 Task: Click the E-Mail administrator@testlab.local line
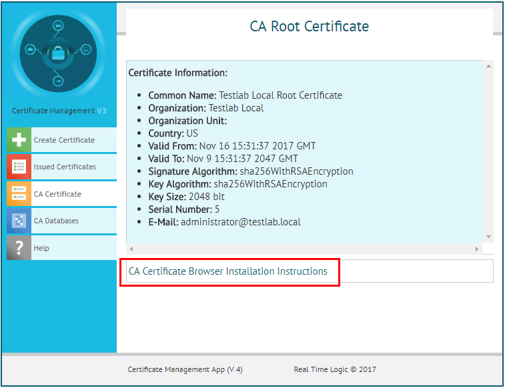point(224,222)
